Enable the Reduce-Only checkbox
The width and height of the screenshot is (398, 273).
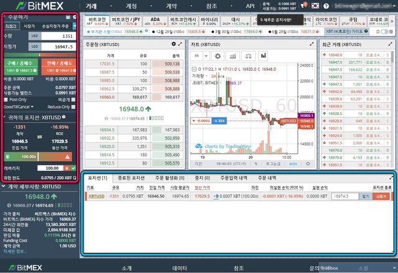73,107
